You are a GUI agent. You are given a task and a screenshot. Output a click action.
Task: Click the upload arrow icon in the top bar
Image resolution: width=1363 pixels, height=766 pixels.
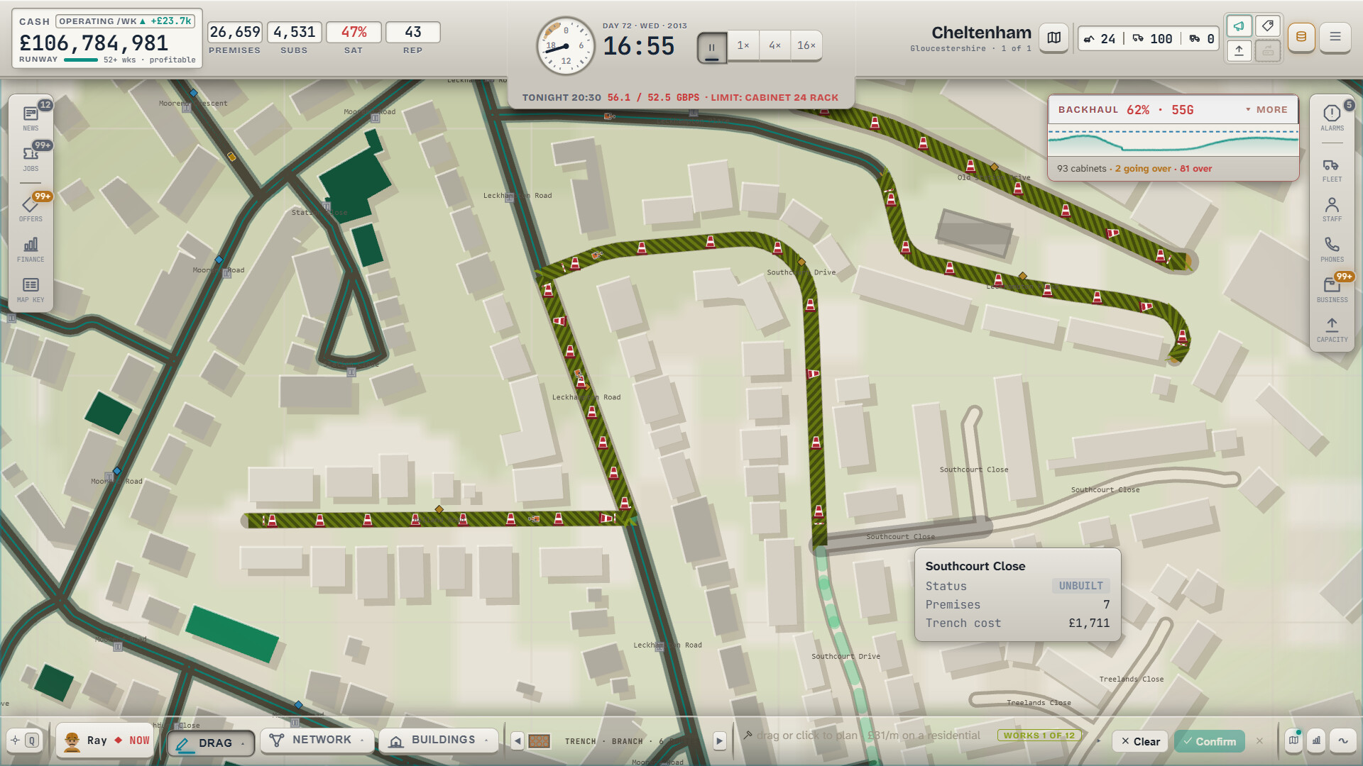coord(1239,50)
